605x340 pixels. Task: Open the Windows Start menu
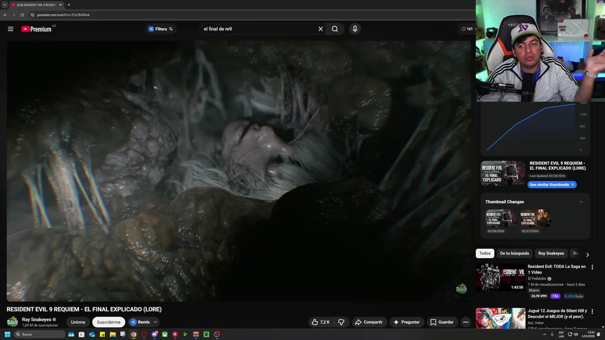[x=7, y=334]
